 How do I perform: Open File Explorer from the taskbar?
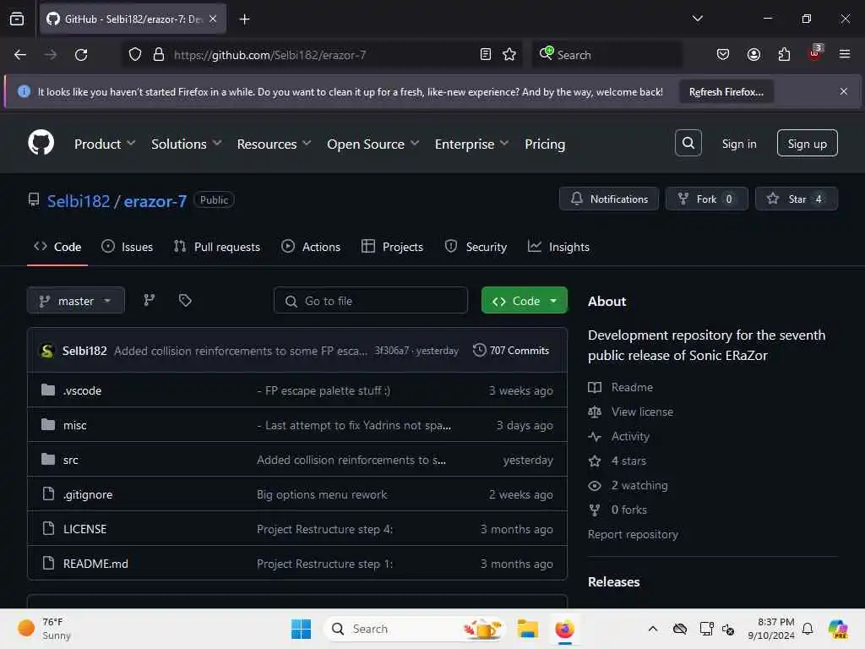click(x=527, y=629)
